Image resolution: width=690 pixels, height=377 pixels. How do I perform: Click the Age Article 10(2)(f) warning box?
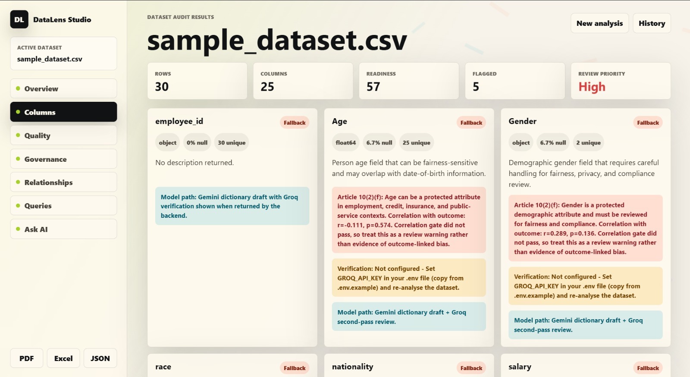[409, 220]
